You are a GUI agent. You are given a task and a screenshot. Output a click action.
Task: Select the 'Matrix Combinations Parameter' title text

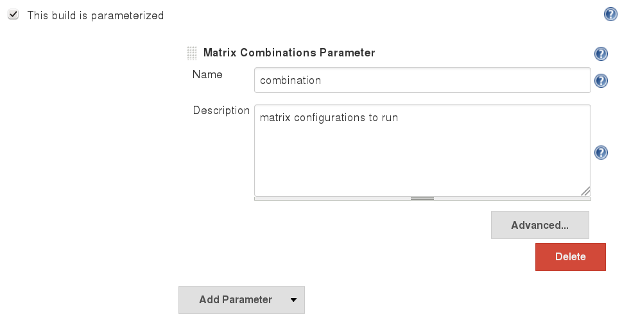click(289, 53)
